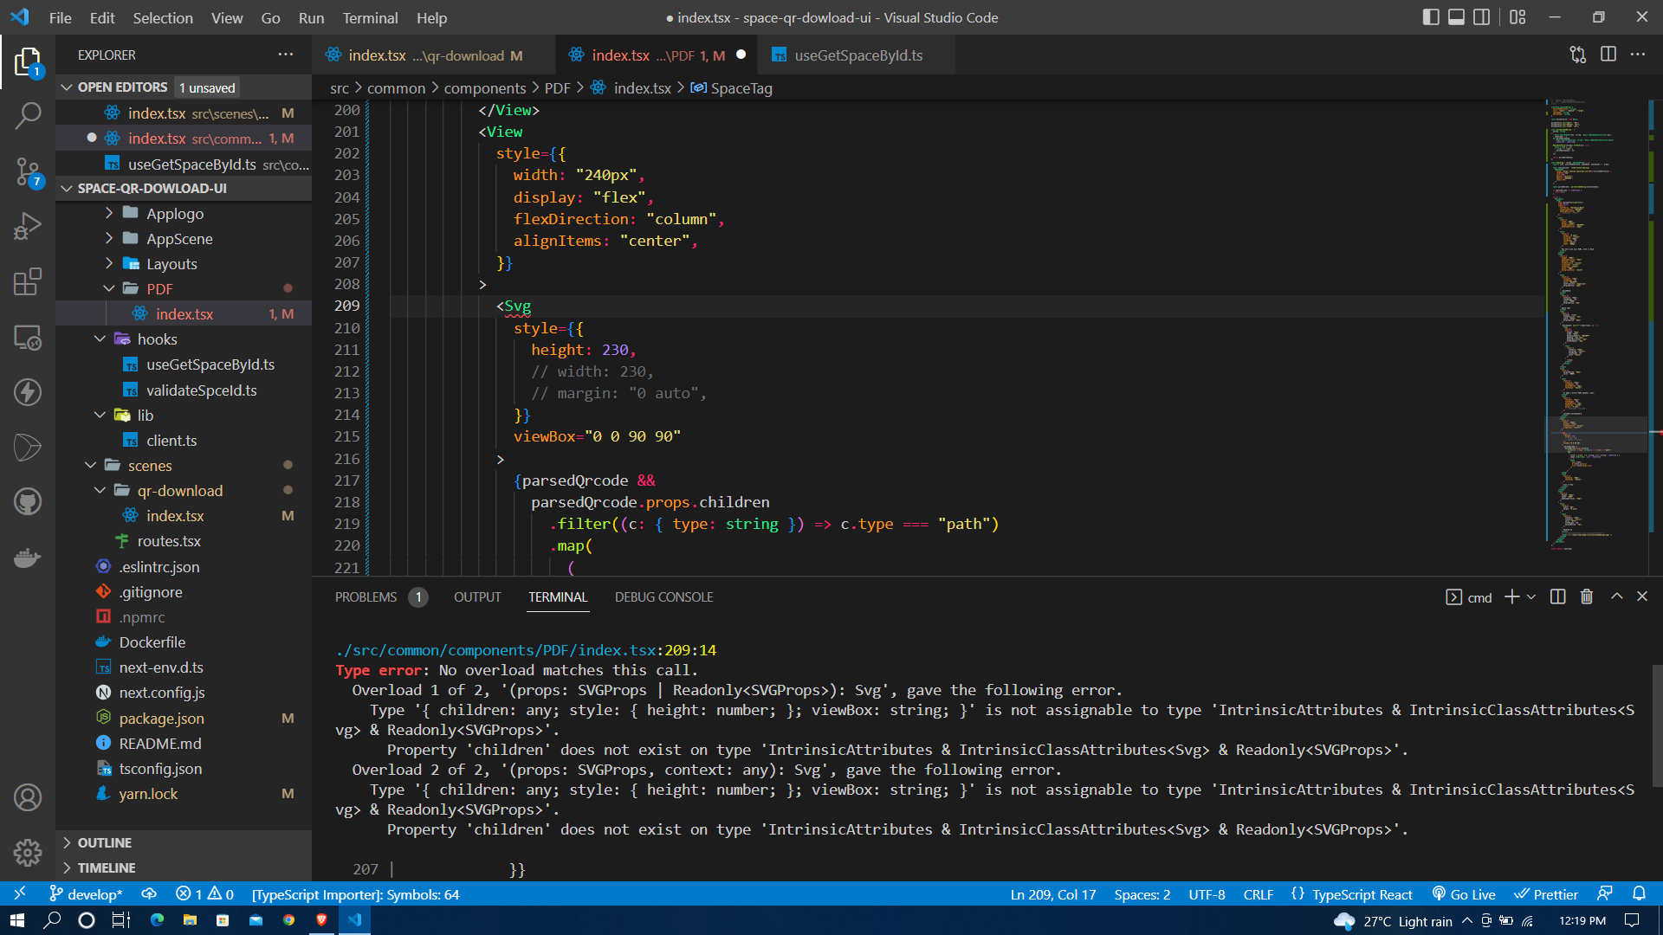This screenshot has height=935, width=1663.
Task: Open the terminal launch profile dropdown
Action: click(x=1532, y=596)
